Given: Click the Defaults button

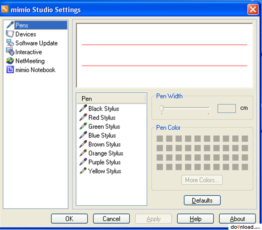Looking at the screenshot, I should (202, 200).
